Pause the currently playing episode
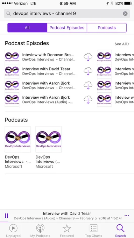Image resolution: width=134 pixels, height=238 pixels. (7, 216)
